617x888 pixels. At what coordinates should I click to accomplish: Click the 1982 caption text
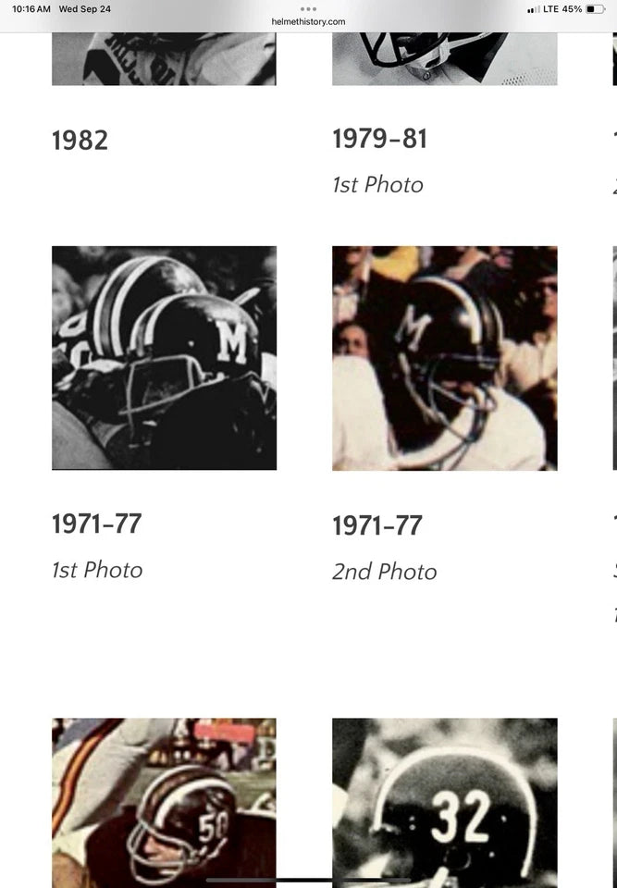coord(80,141)
